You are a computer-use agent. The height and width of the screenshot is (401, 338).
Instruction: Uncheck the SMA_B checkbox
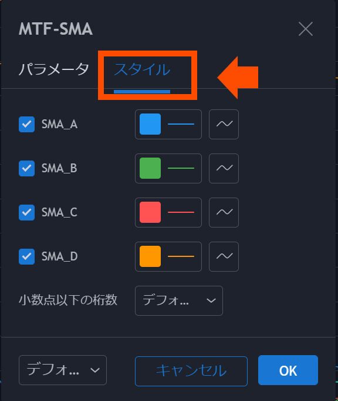26,168
